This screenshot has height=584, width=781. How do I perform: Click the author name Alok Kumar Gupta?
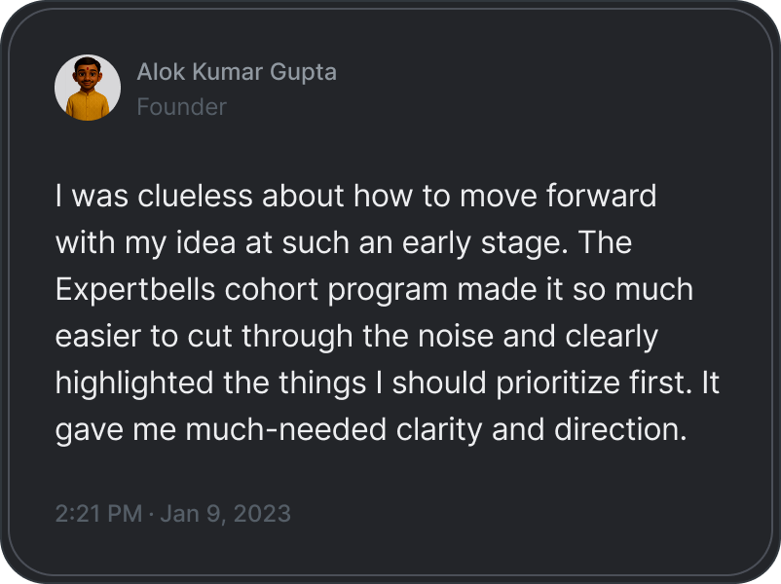coord(237,72)
